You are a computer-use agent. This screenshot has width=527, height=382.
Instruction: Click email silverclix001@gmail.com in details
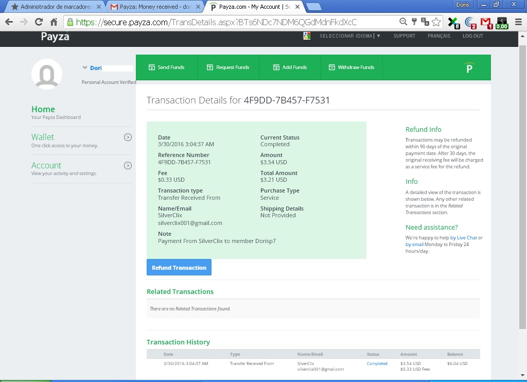pos(190,223)
